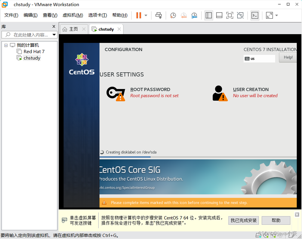Close the 库 library panel
The width and height of the screenshot is (302, 239).
tap(54, 26)
